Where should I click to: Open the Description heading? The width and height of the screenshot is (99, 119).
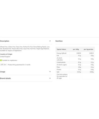[x=5, y=41]
